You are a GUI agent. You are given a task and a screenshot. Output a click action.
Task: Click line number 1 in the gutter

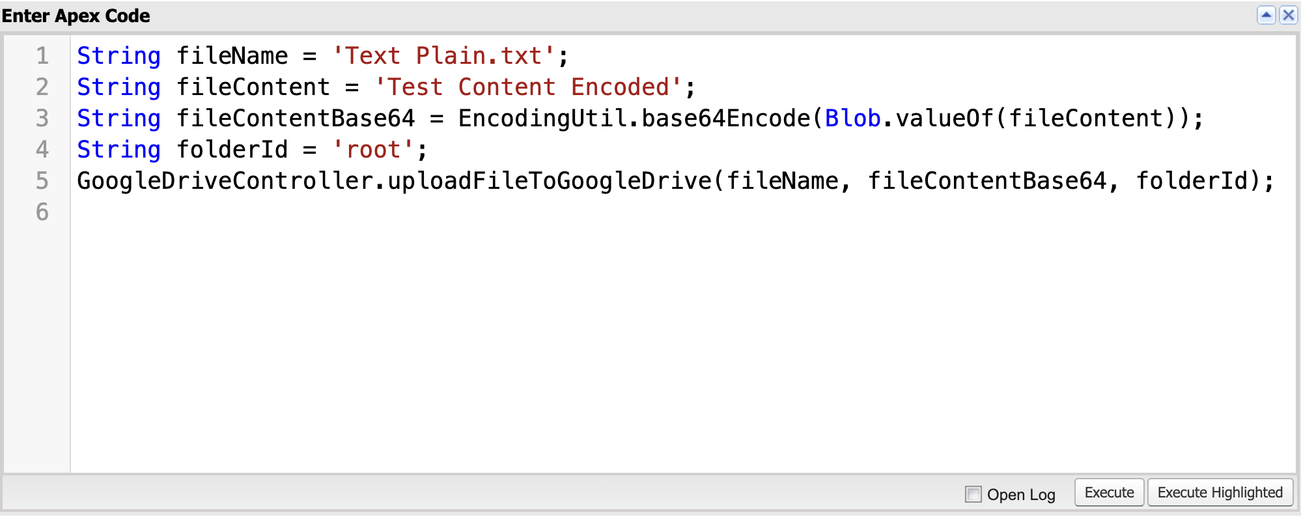point(42,56)
